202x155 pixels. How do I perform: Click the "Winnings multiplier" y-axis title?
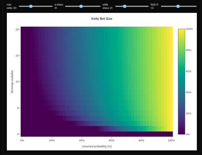pyautogui.click(x=12, y=81)
